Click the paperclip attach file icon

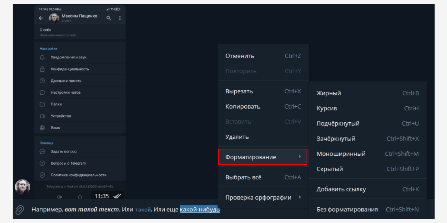click(x=19, y=210)
